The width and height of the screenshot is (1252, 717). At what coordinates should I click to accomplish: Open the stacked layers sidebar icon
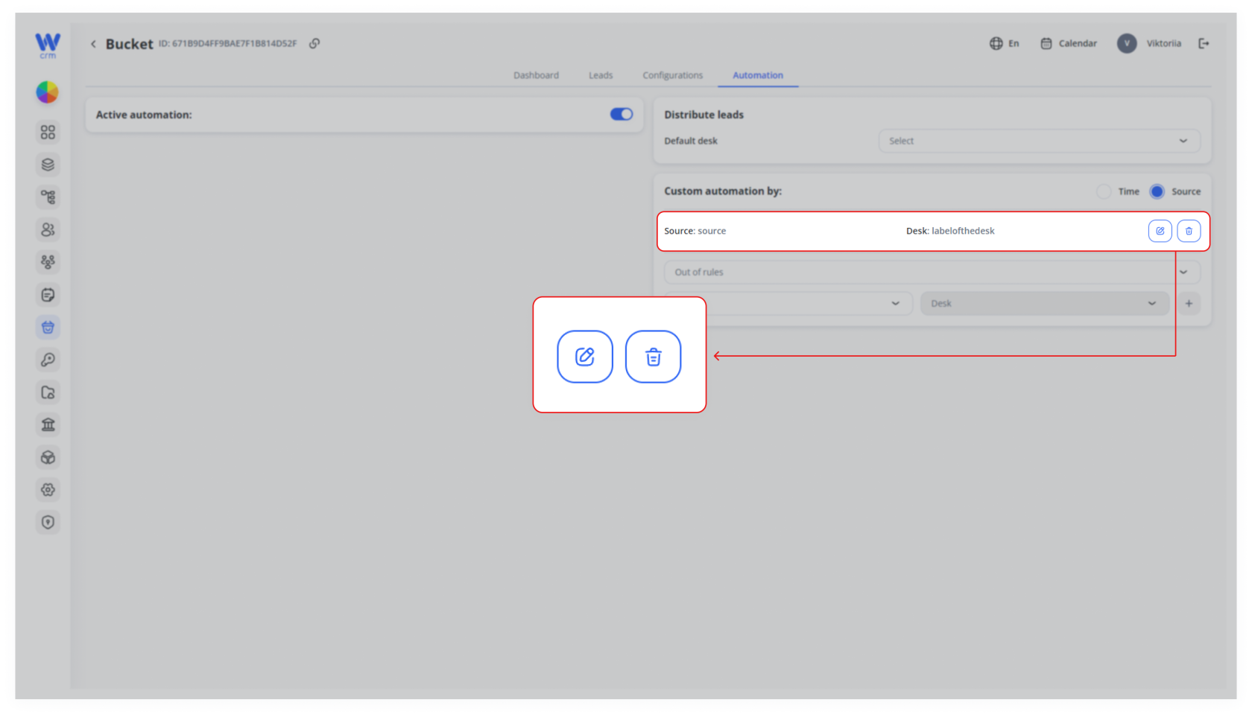coord(48,165)
